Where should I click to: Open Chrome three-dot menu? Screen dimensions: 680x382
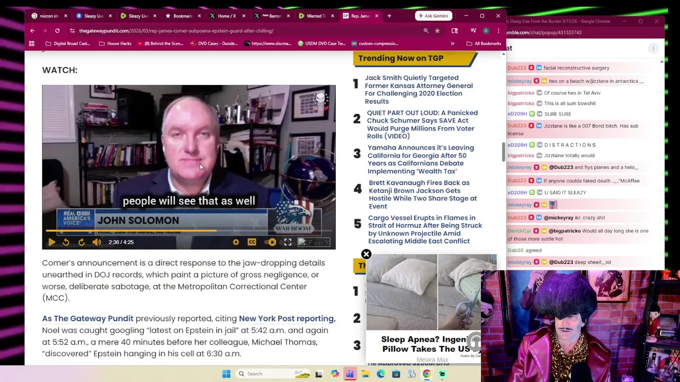click(x=498, y=31)
